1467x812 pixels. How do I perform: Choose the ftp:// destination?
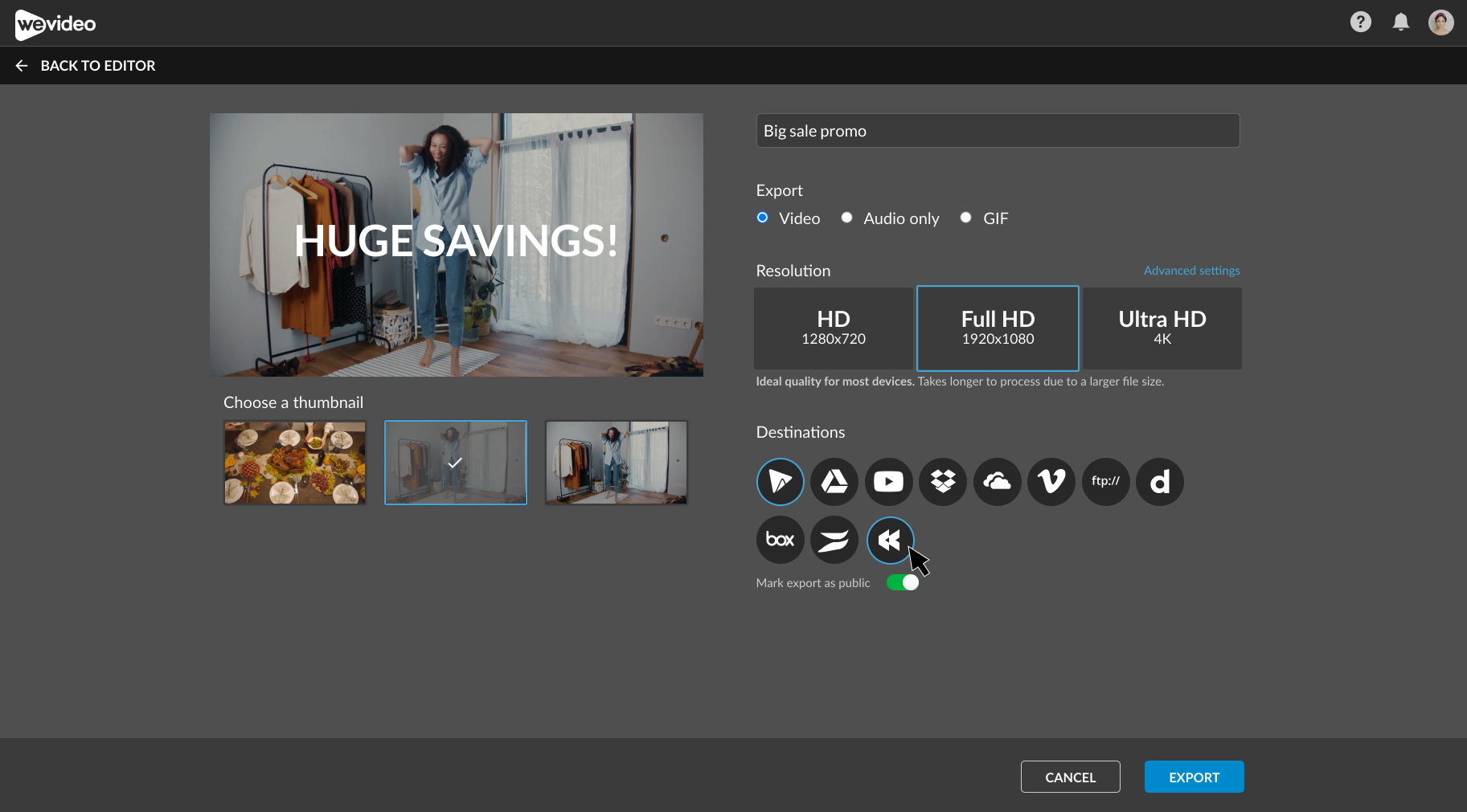(x=1105, y=482)
